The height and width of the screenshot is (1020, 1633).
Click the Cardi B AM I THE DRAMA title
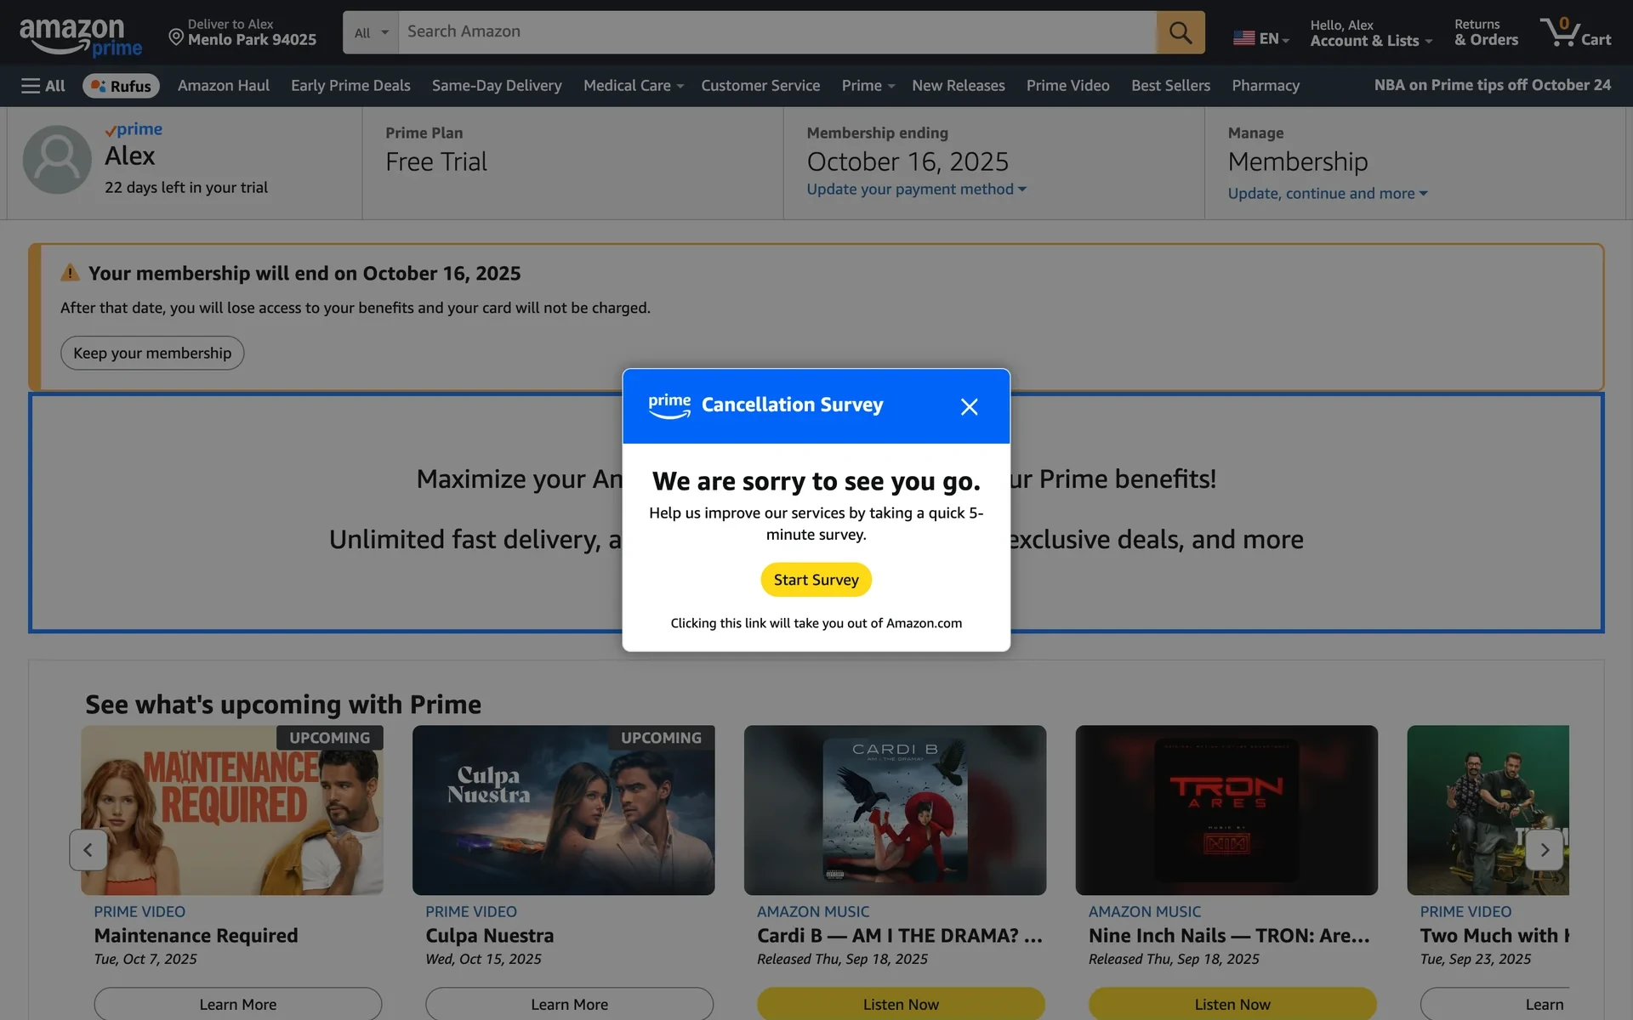899,935
